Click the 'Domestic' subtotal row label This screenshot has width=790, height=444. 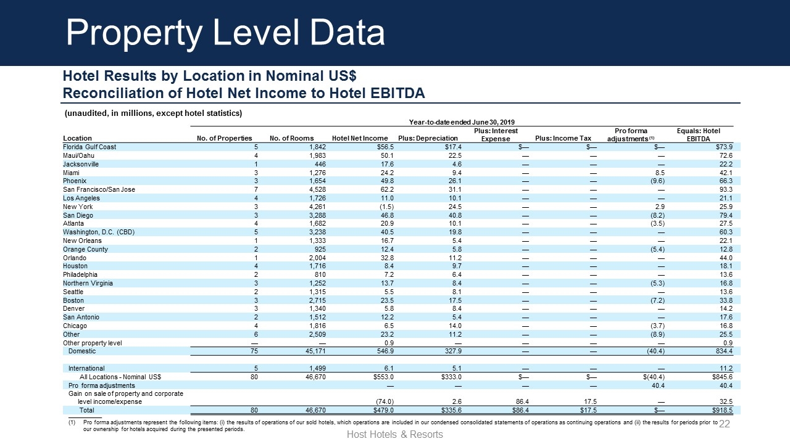[x=82, y=351]
